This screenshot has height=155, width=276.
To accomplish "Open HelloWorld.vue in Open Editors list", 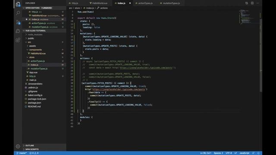I will tap(44, 15).
